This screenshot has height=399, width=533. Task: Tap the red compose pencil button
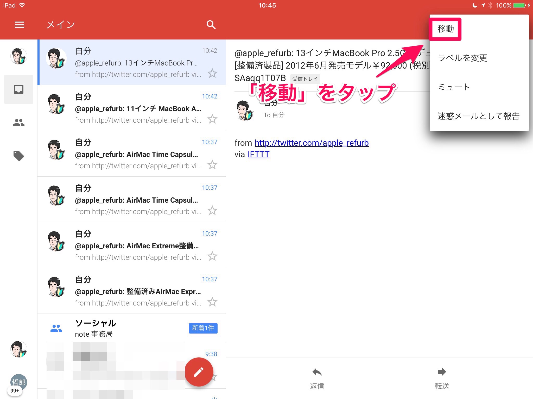199,372
